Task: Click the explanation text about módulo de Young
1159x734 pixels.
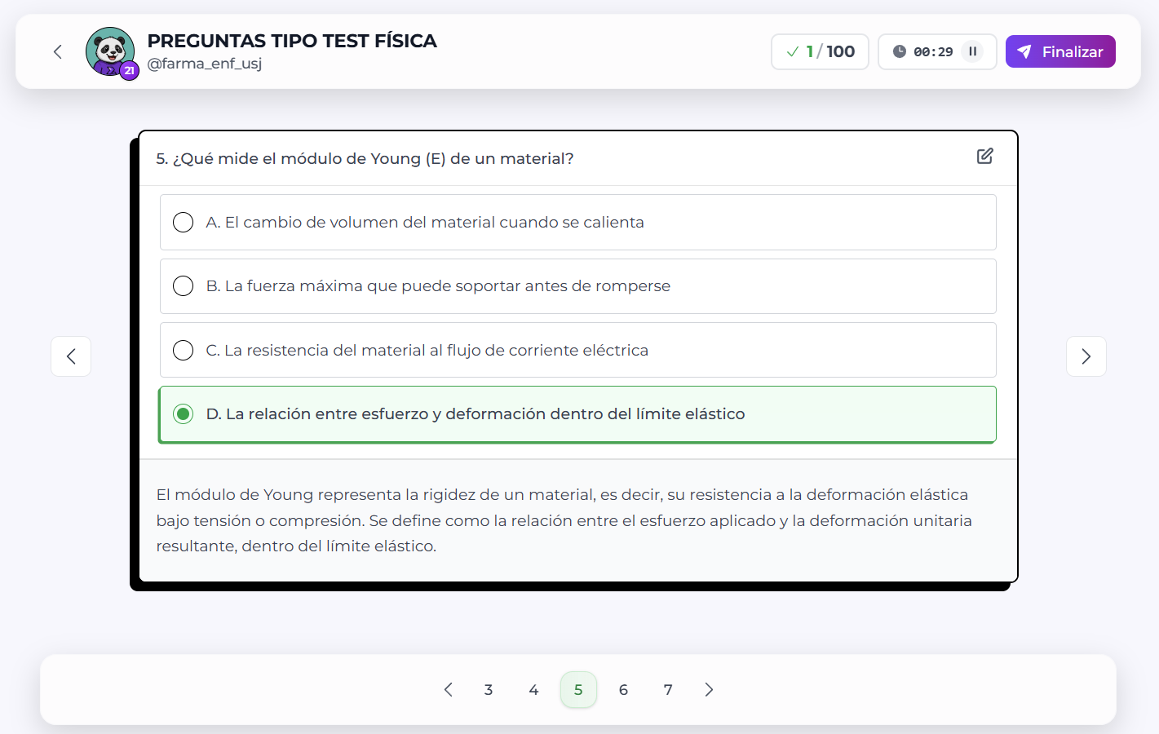Action: pos(562,520)
